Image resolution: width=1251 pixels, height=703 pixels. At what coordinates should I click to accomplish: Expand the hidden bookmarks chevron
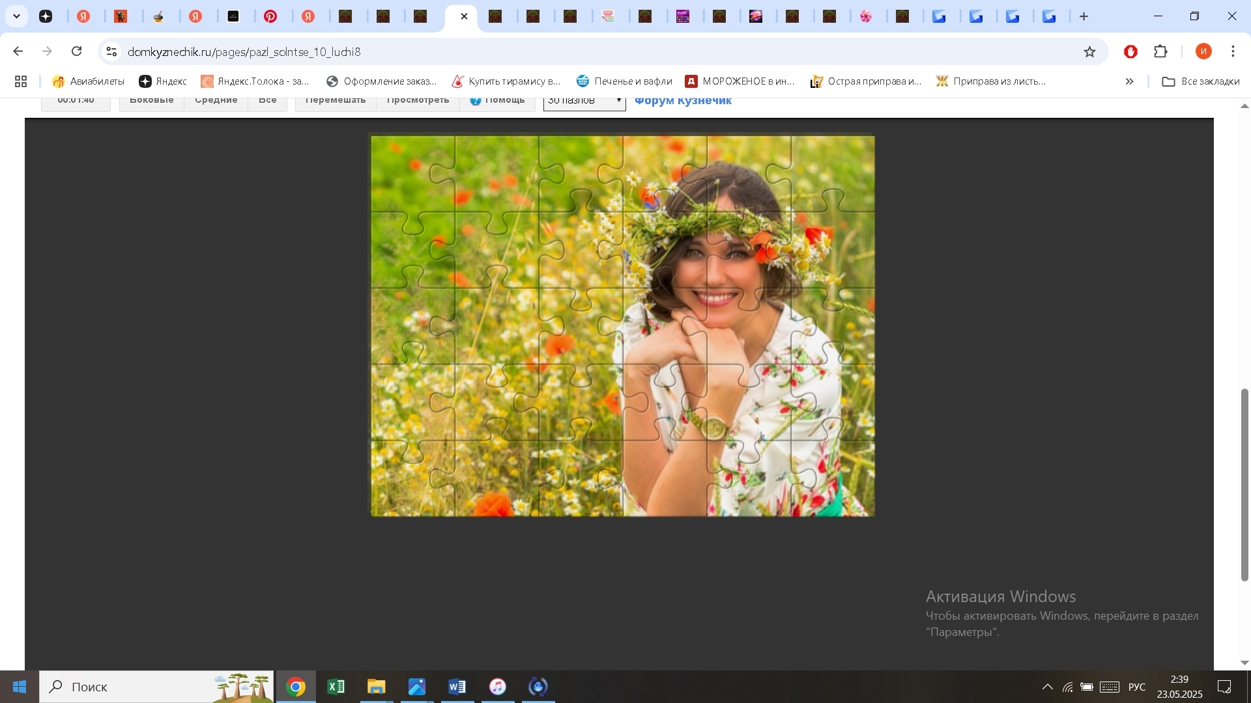[1129, 81]
